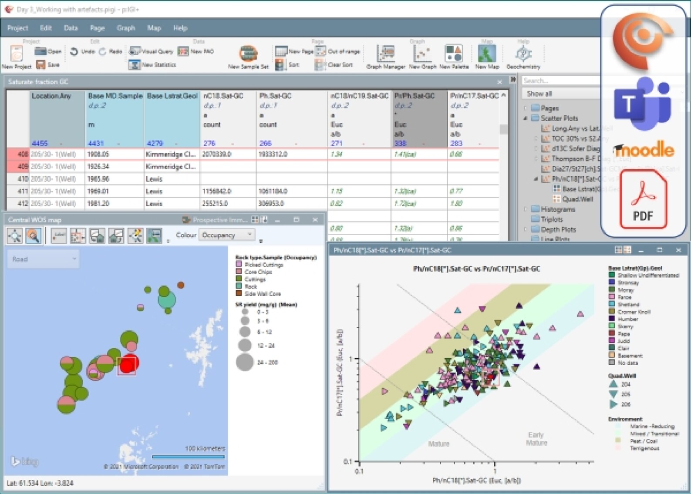Viewport: 691px width, 494px height.
Task: Launch Visual Query from the Data group
Action: [x=135, y=51]
